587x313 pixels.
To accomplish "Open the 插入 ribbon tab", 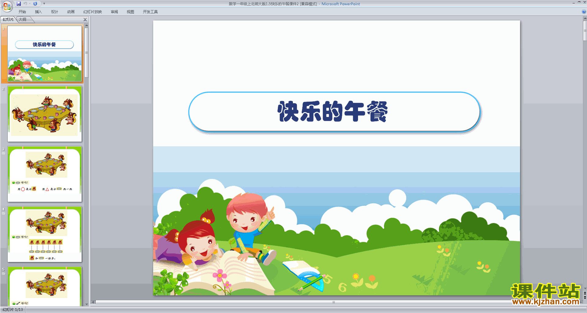I will click(38, 12).
